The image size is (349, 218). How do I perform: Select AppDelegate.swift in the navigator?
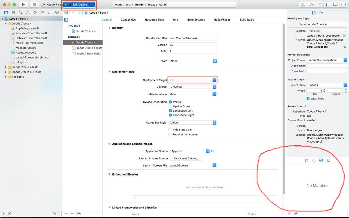(27, 28)
